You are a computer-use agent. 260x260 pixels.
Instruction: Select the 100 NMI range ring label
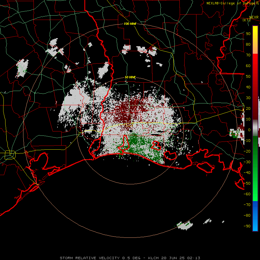click(130, 24)
